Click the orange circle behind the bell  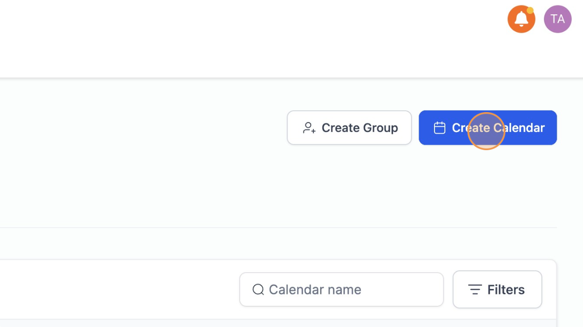513,26
